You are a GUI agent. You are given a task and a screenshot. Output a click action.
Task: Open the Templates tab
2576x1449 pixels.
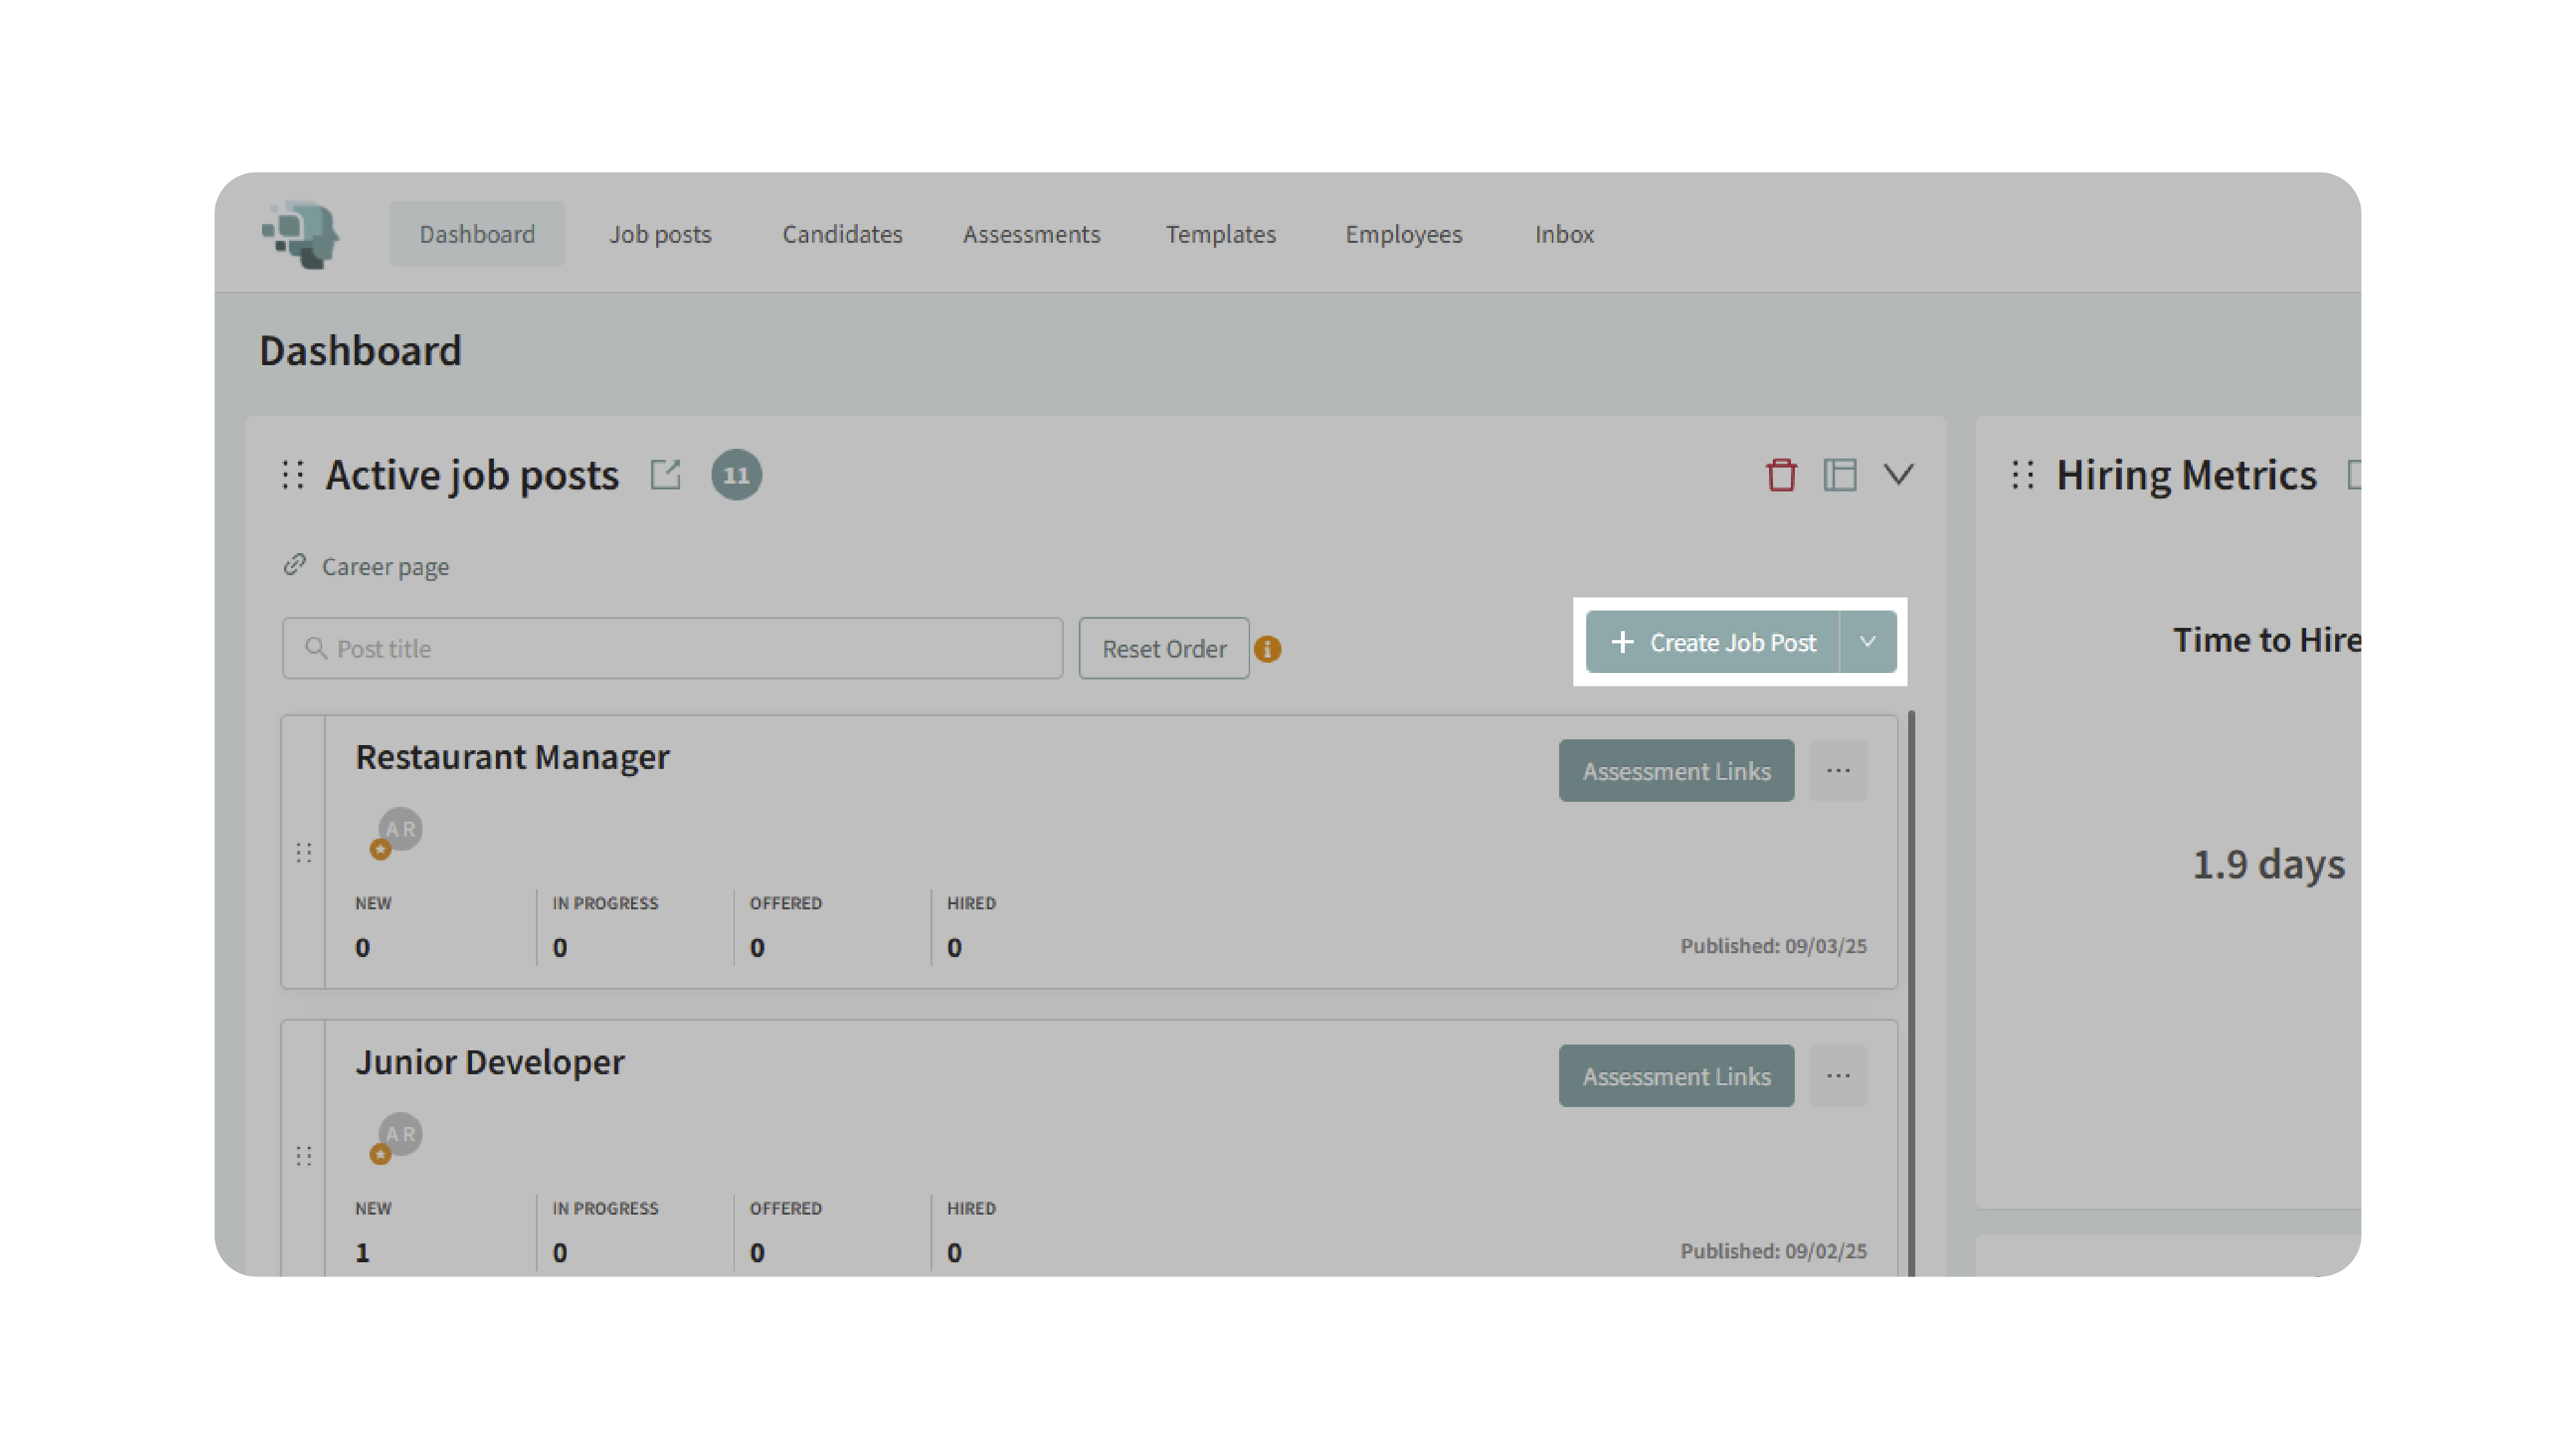tap(1220, 234)
